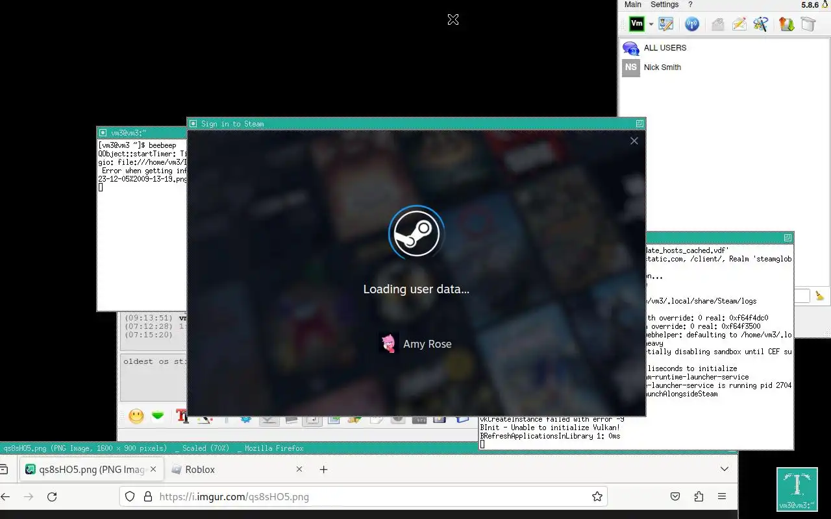
Task: Click the imgur URL address bar
Action: tap(364, 497)
